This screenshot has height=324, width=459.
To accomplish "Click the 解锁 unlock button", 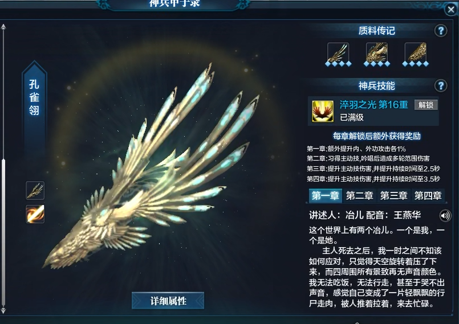I will coord(426,105).
